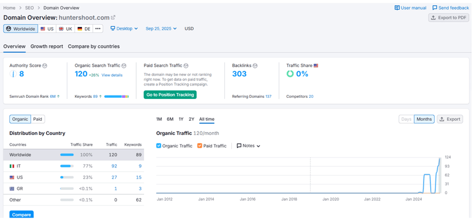This screenshot has width=472, height=221.
Task: Open the Sep 25, 2025 date dropdown
Action: pyautogui.click(x=161, y=28)
